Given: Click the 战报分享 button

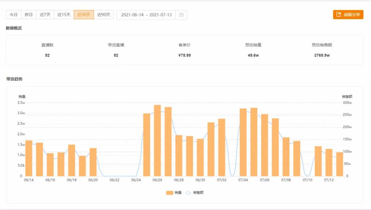Looking at the screenshot, I should 348,15.
